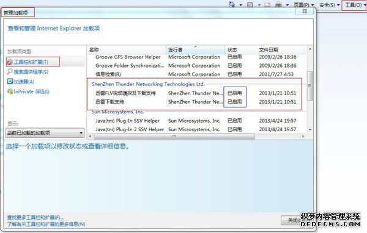Select InPrivate 筛选(I) add-on type
Viewport: 367px width, 233px height.
point(31,91)
